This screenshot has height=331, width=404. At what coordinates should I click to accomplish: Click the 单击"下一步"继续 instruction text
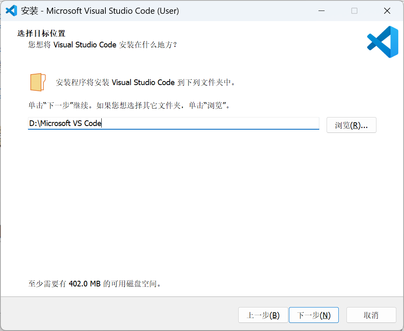[129, 105]
